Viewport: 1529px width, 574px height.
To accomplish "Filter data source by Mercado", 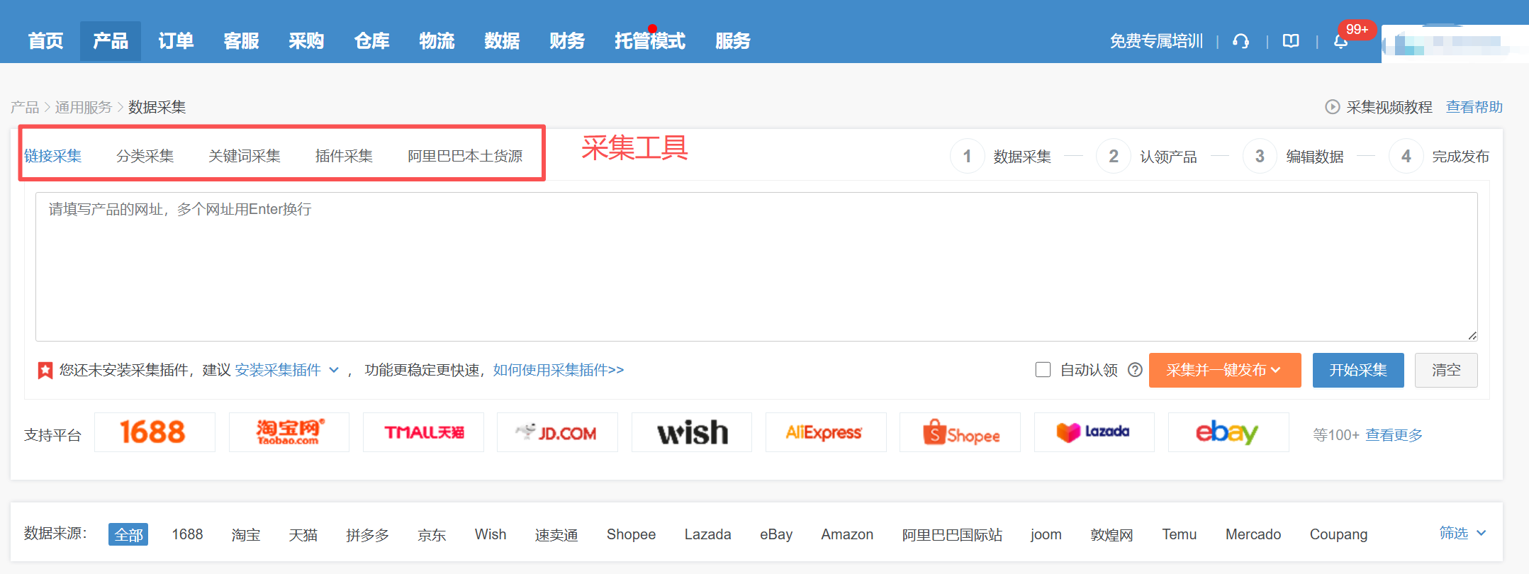I will (x=1253, y=534).
